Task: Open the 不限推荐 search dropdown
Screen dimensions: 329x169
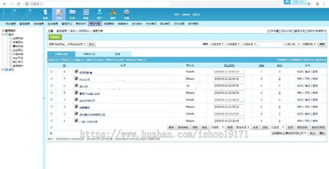Action: coord(233,44)
